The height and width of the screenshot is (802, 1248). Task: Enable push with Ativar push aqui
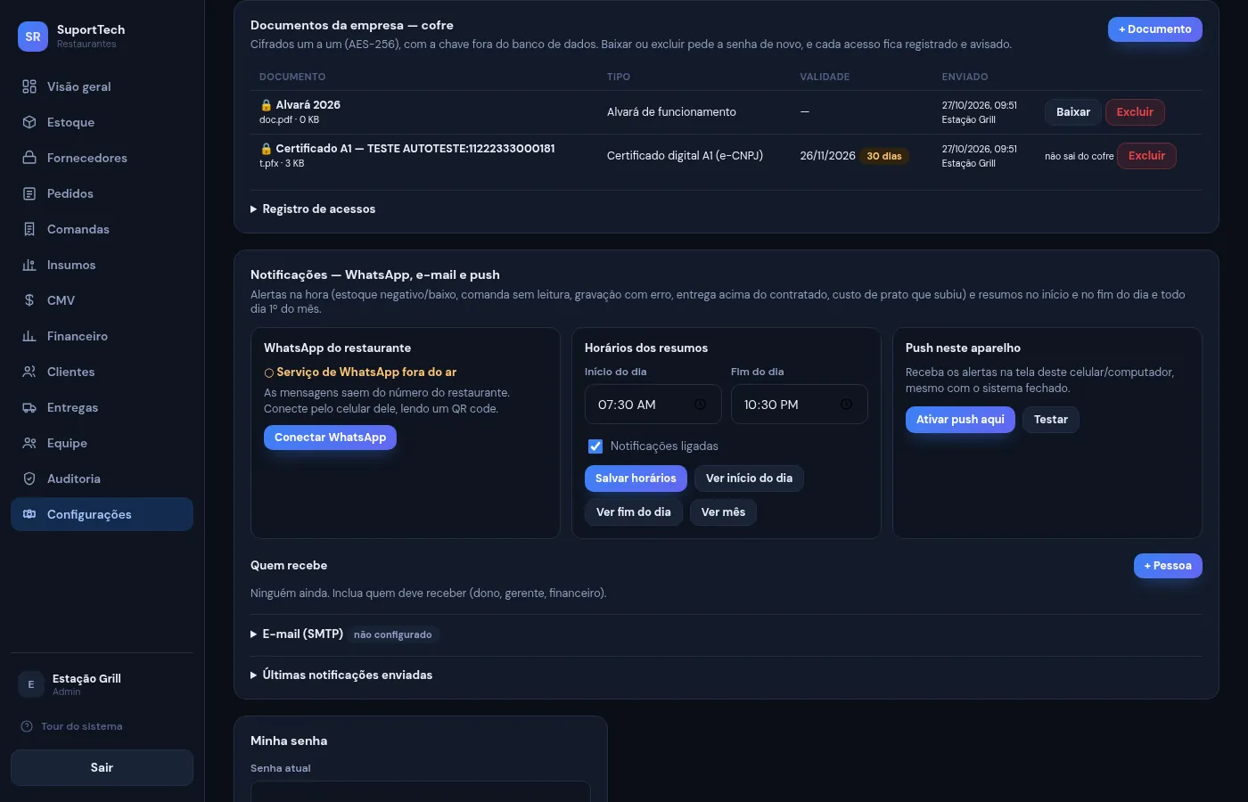[960, 420]
